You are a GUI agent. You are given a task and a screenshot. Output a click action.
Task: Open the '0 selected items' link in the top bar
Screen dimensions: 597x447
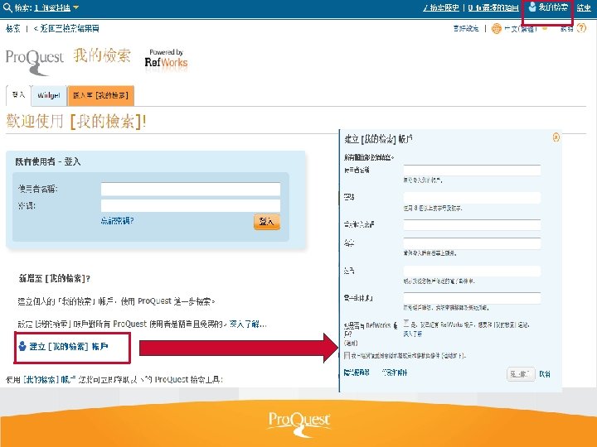(493, 7)
